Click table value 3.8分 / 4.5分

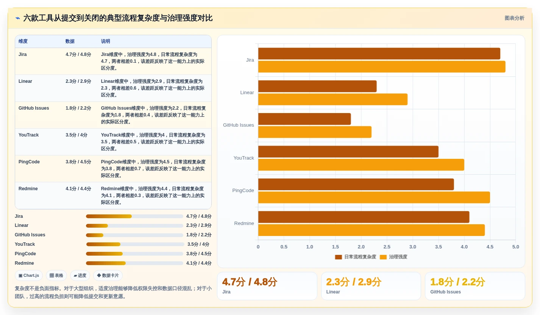78,162
